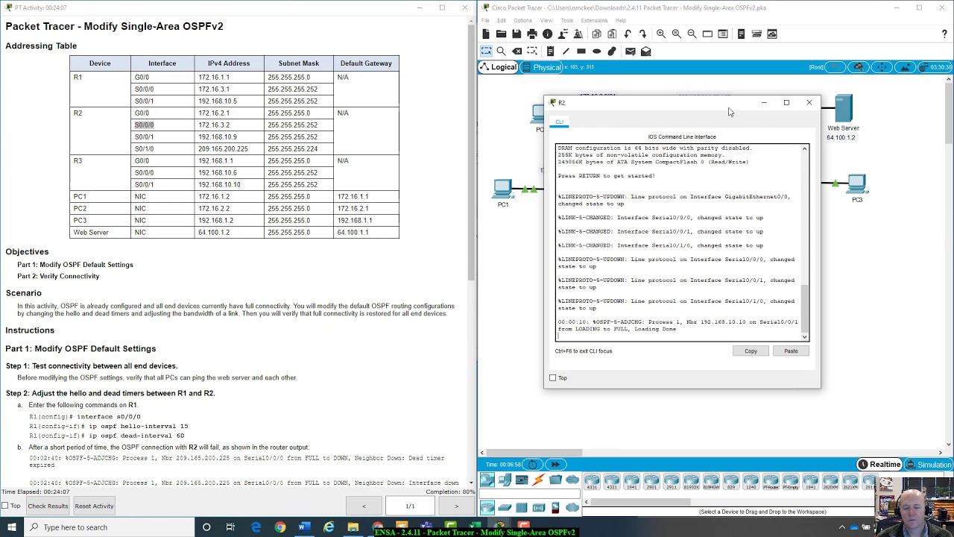This screenshot has width=954, height=537.
Task: Click the Paste icon in main toolbar
Action: [x=612, y=34]
